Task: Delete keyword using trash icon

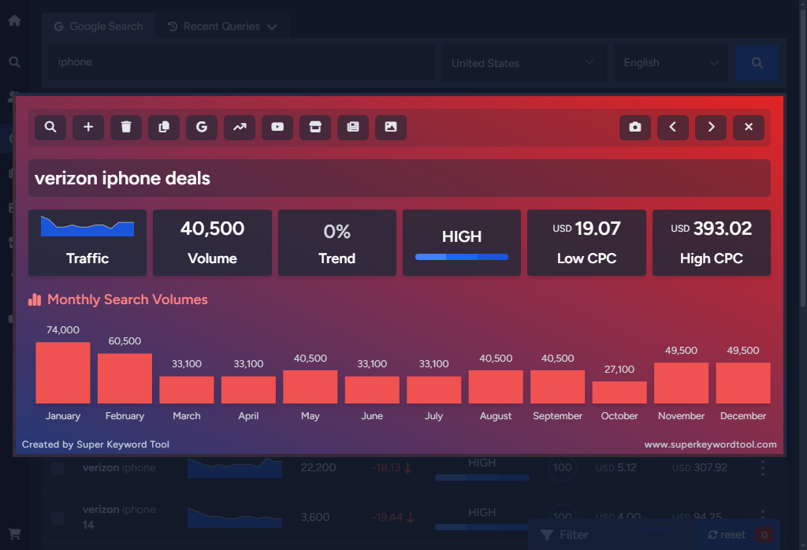Action: click(x=126, y=127)
